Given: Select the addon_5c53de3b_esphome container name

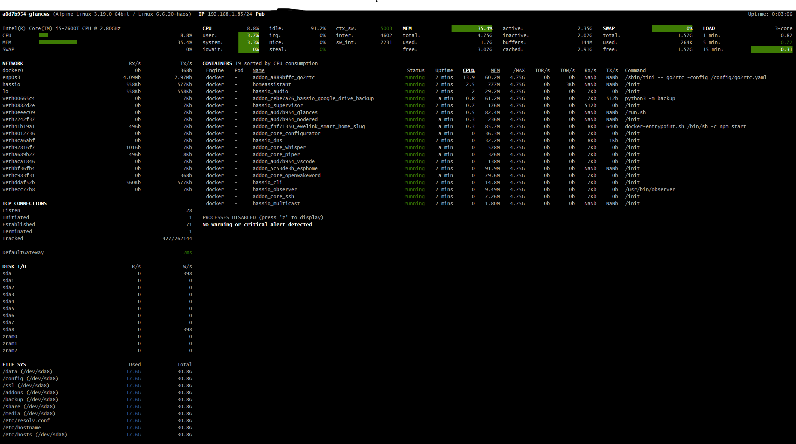Looking at the screenshot, I should click(x=285, y=168).
